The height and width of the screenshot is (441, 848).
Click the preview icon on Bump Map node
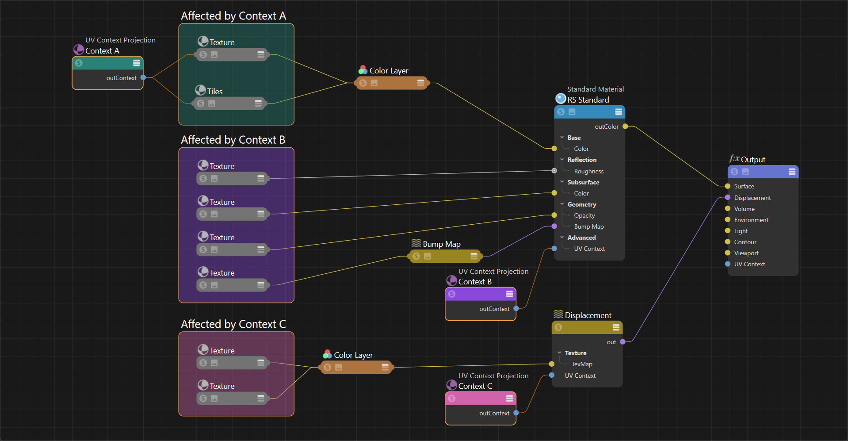coord(427,256)
